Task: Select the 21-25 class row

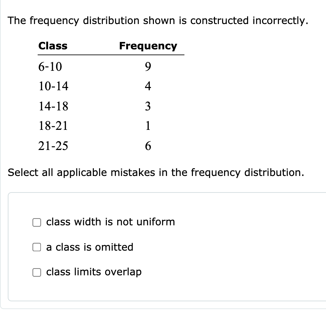Action: pyautogui.click(x=54, y=146)
